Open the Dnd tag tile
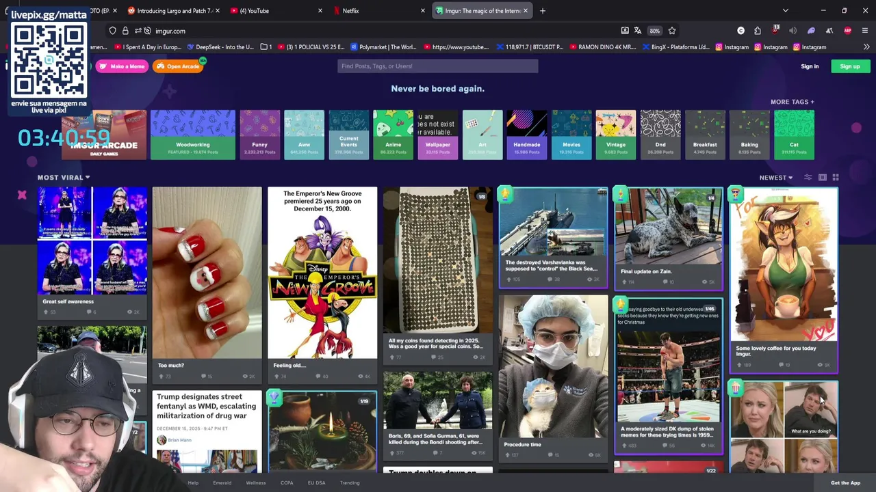 coord(660,135)
